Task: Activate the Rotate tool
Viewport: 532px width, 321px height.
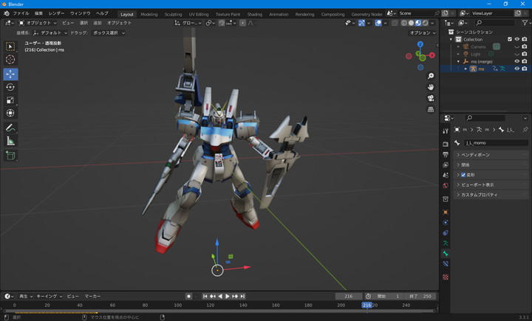Action: click(10, 87)
